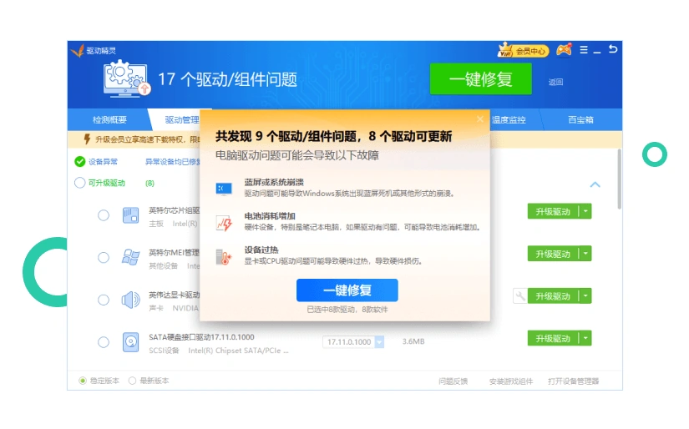
Task: Select the 英特尔MEI管理 driver radio
Action: click(104, 257)
